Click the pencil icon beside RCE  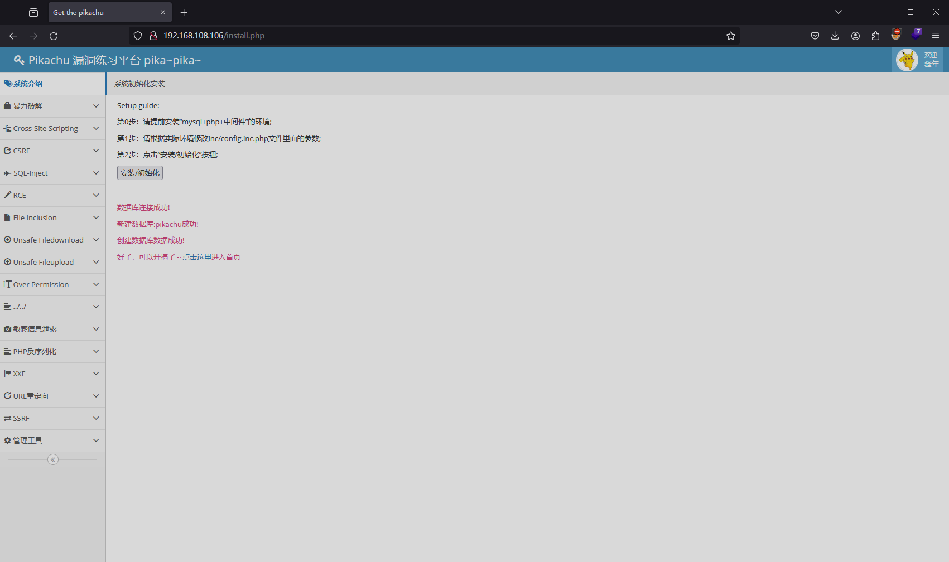7,195
